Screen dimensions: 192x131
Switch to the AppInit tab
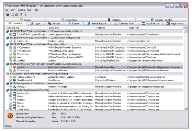(x=25, y=20)
